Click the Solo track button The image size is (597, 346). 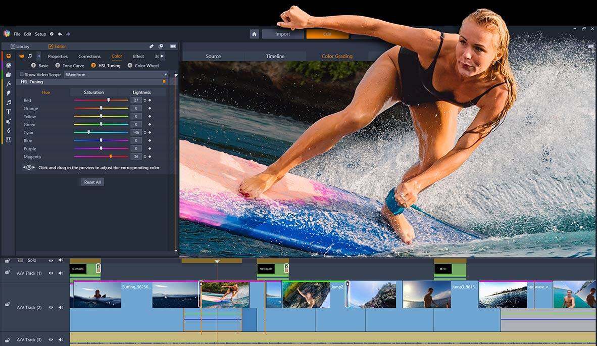pos(32,260)
